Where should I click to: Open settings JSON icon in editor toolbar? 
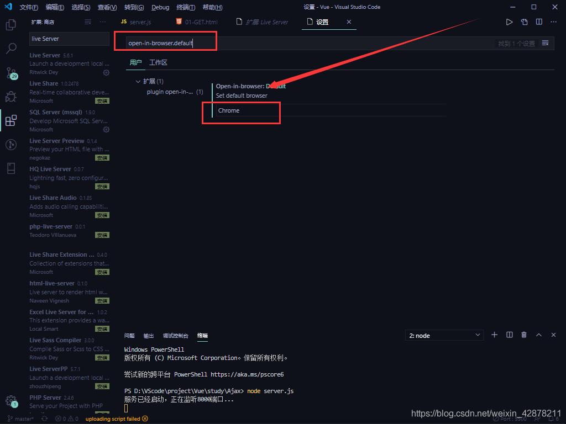[524, 22]
